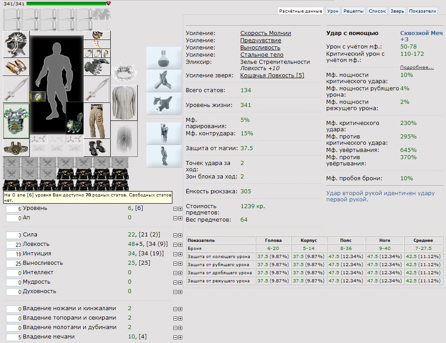Switch to Расчётные данные tab
The width and height of the screenshot is (446, 343).
tap(300, 11)
